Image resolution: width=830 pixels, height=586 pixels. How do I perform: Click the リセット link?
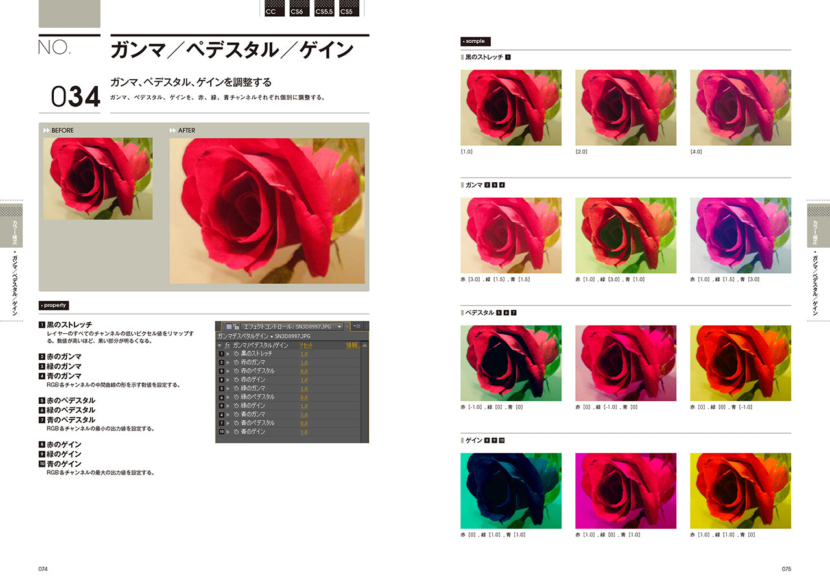(306, 346)
